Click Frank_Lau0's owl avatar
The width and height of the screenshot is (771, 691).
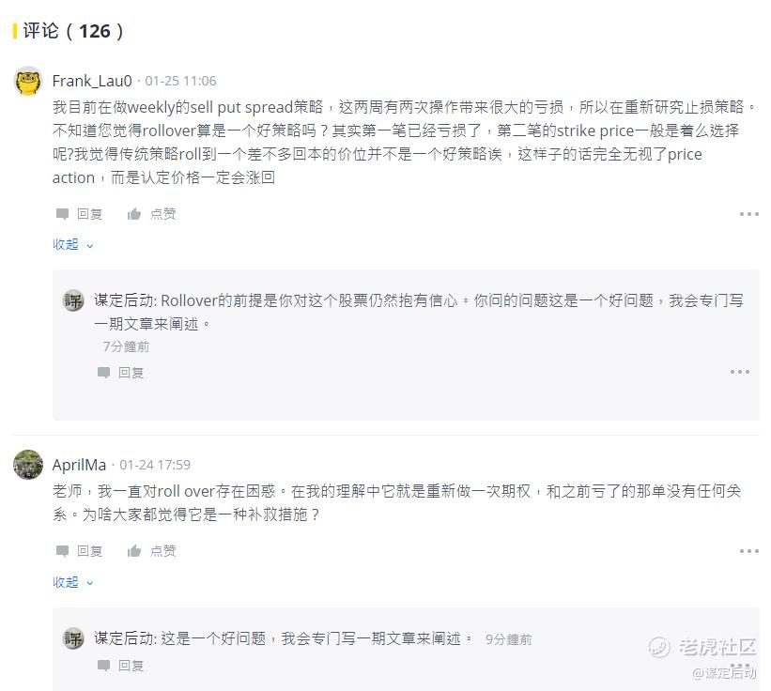28,81
